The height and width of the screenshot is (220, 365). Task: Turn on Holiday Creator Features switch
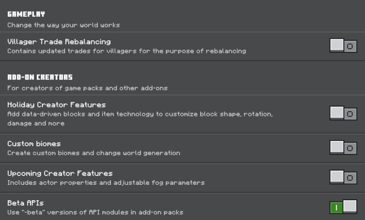343,113
